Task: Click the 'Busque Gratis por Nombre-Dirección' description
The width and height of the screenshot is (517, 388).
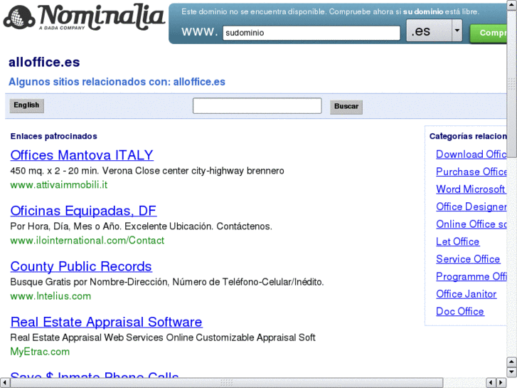Action: coord(167,282)
